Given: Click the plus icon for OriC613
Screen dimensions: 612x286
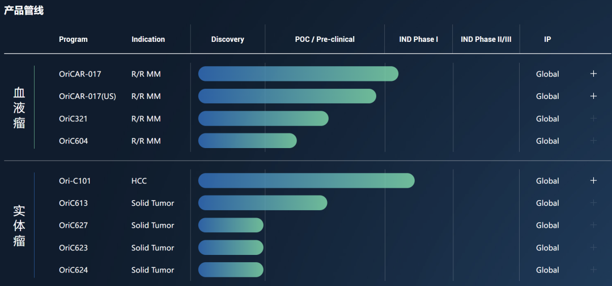Looking at the screenshot, I should [x=593, y=203].
